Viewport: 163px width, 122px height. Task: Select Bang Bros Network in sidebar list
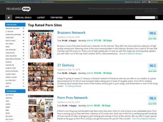point(13,59)
